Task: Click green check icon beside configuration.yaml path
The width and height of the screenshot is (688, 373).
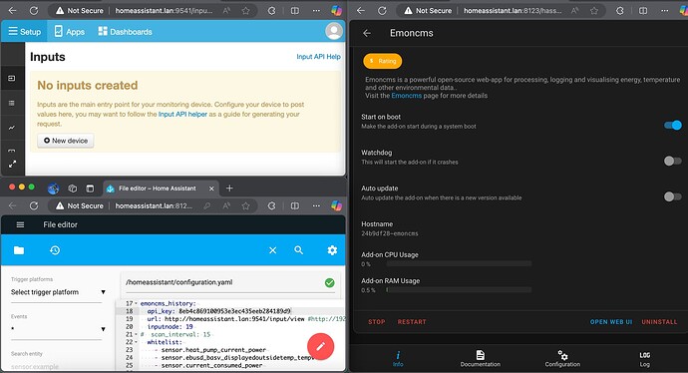Action: (329, 283)
